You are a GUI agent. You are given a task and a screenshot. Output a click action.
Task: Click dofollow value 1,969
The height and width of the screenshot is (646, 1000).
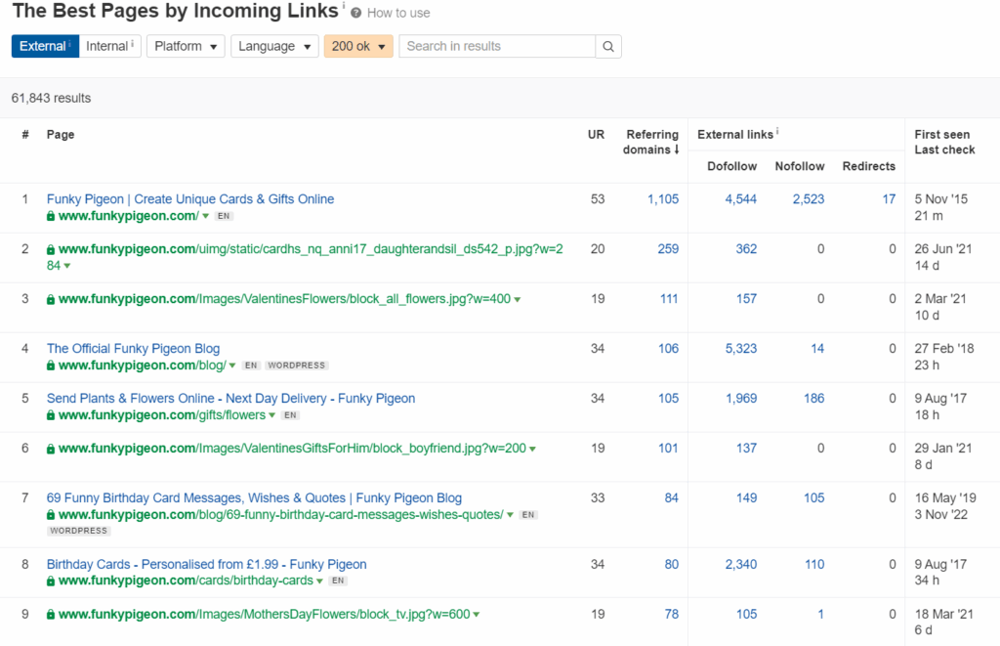point(741,399)
